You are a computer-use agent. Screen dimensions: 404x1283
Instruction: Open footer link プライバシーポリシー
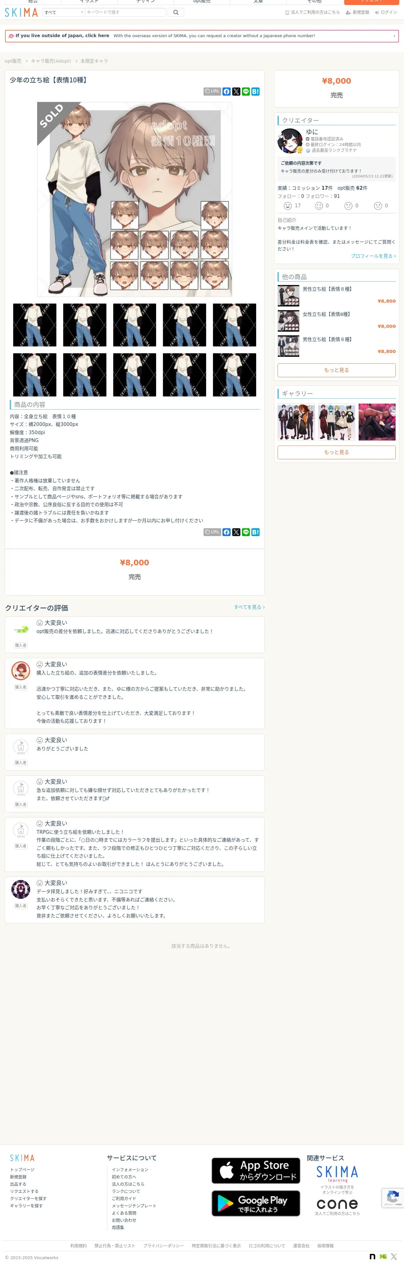click(x=163, y=1246)
